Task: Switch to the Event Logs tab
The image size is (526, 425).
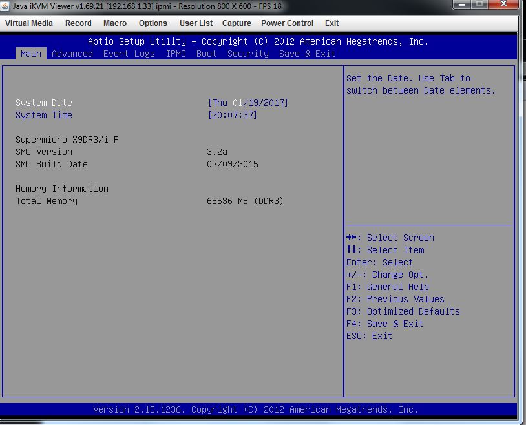Action: pos(129,54)
